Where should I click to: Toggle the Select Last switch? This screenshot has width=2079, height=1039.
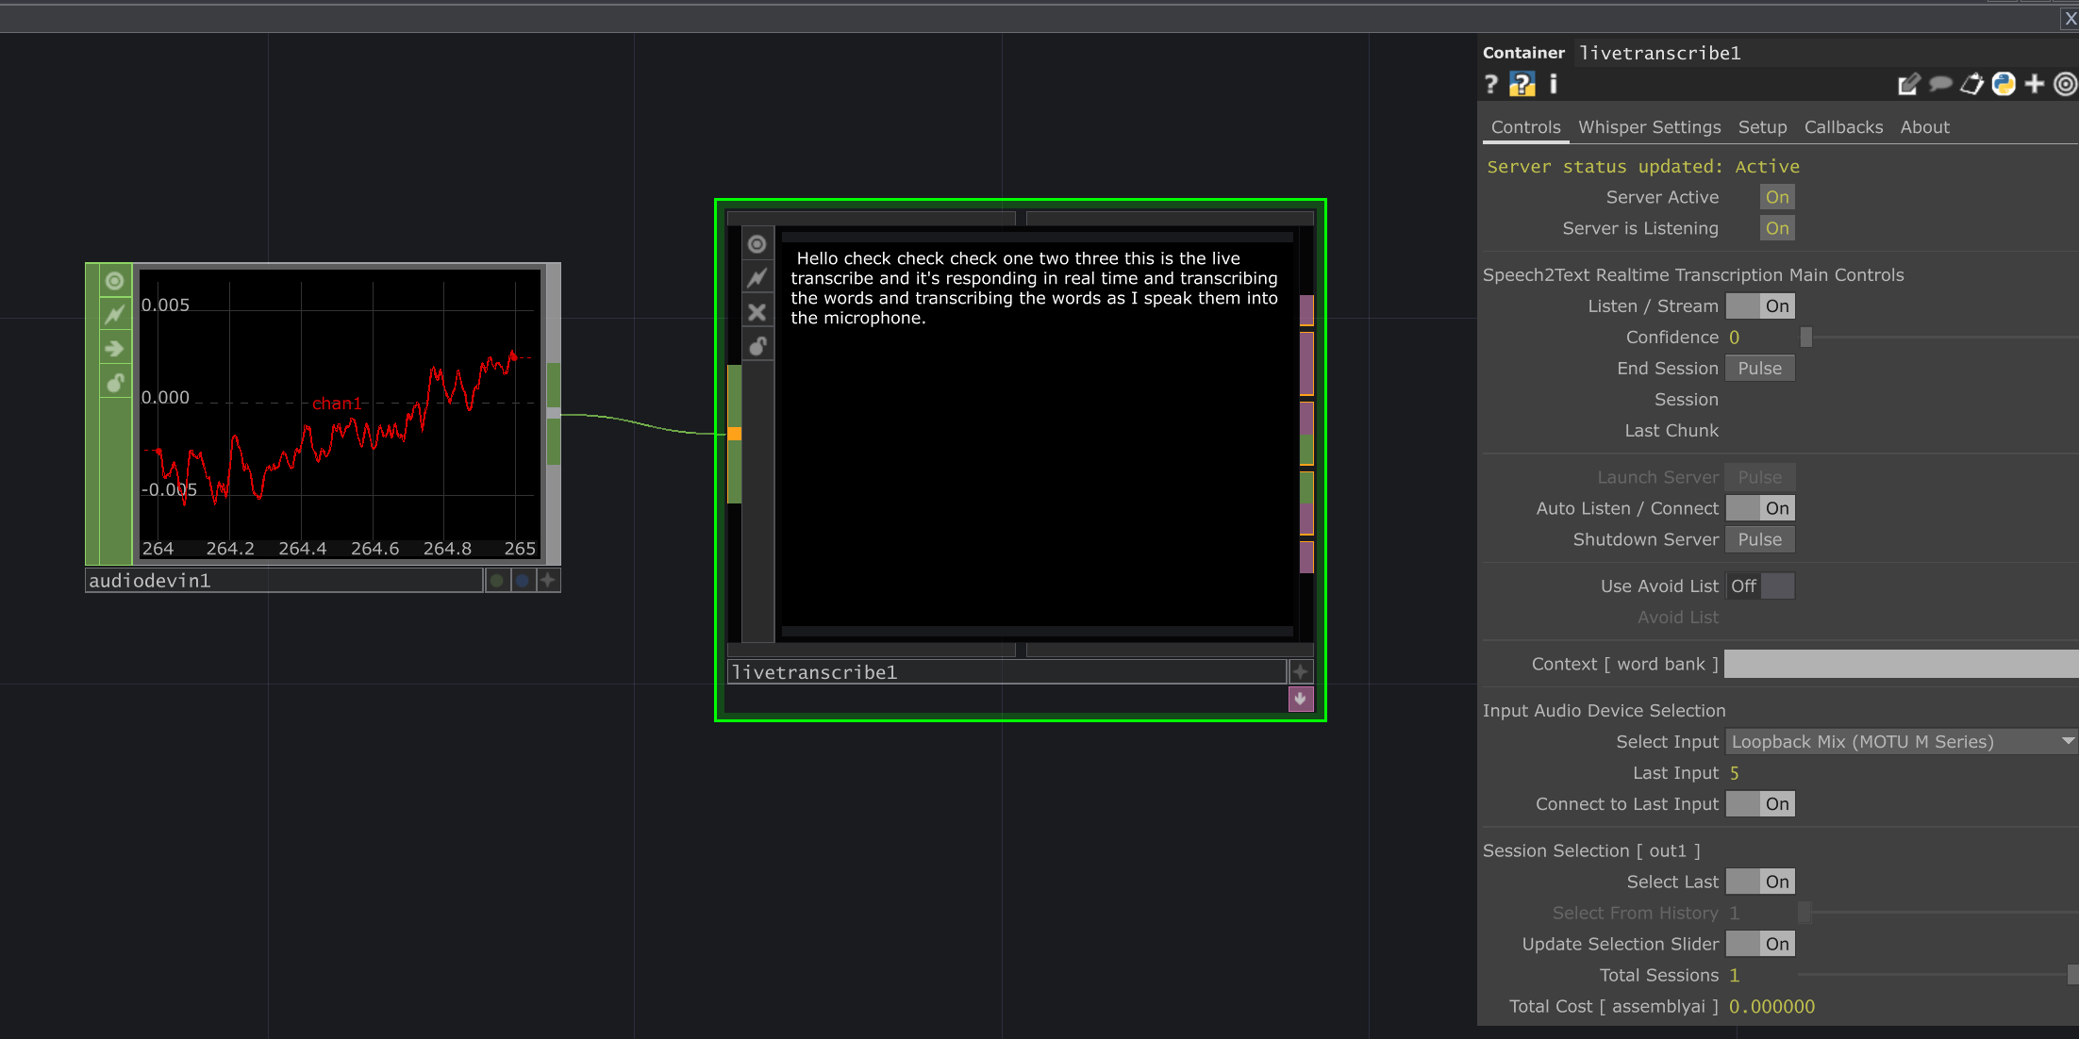[x=1760, y=882]
